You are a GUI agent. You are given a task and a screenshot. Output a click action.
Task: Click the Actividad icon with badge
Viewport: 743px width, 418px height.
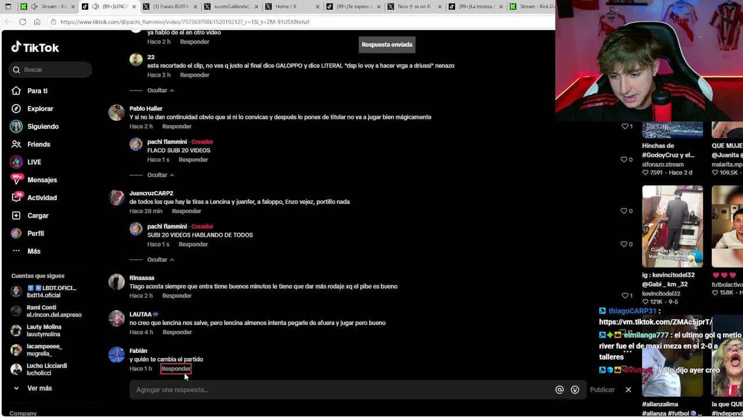[16, 198]
